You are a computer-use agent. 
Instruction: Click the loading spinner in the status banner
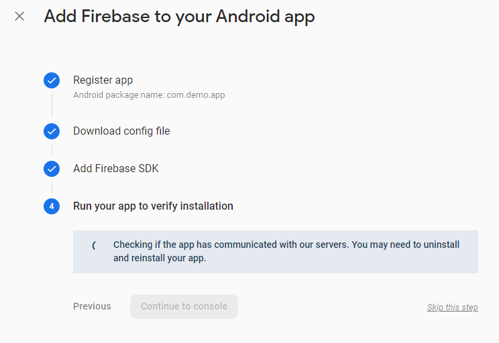point(94,245)
